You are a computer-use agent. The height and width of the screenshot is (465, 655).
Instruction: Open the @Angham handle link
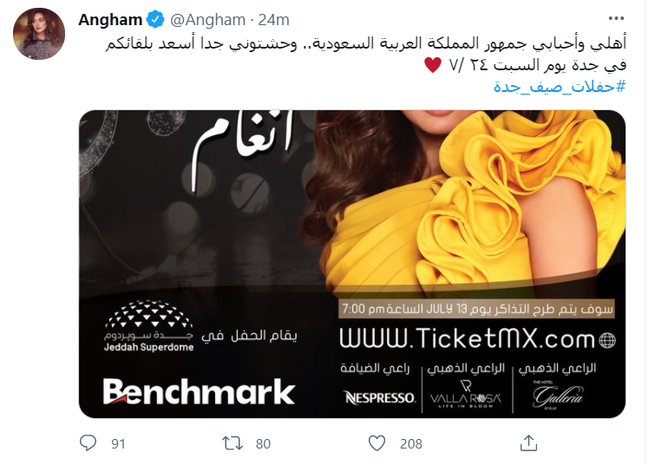pos(207,20)
